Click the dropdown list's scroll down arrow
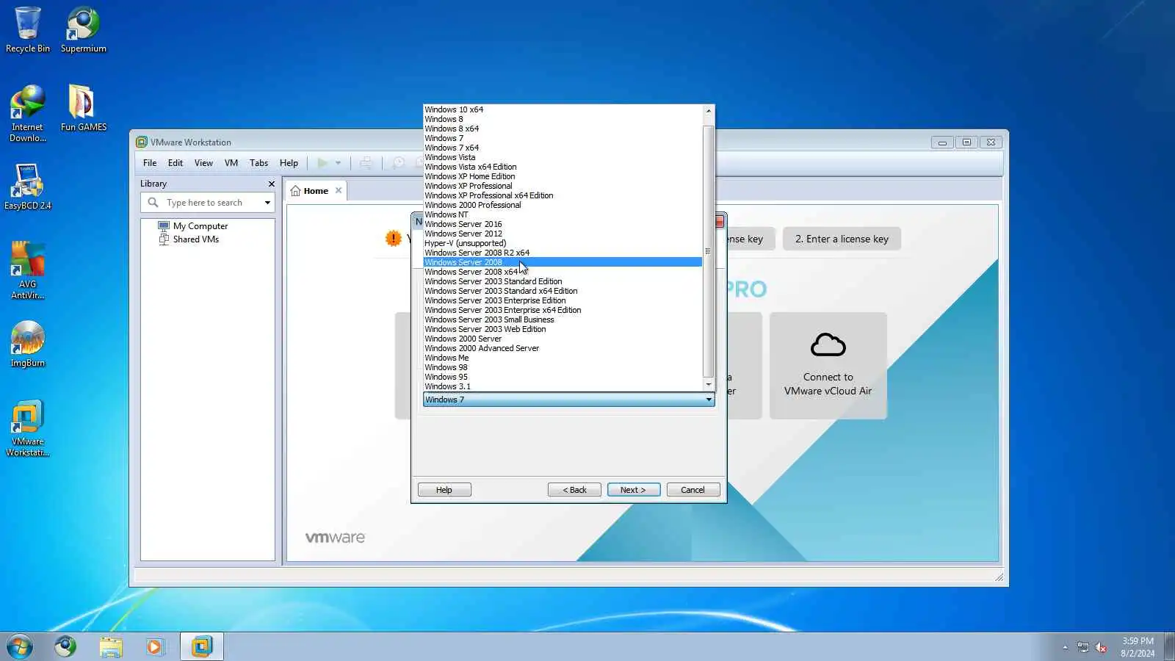1175x661 pixels. pos(709,385)
